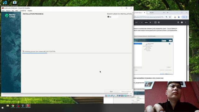Screen dimensions: 199x112
Task: Click the us keyboard layout indicator
Action: (x=113, y=17)
